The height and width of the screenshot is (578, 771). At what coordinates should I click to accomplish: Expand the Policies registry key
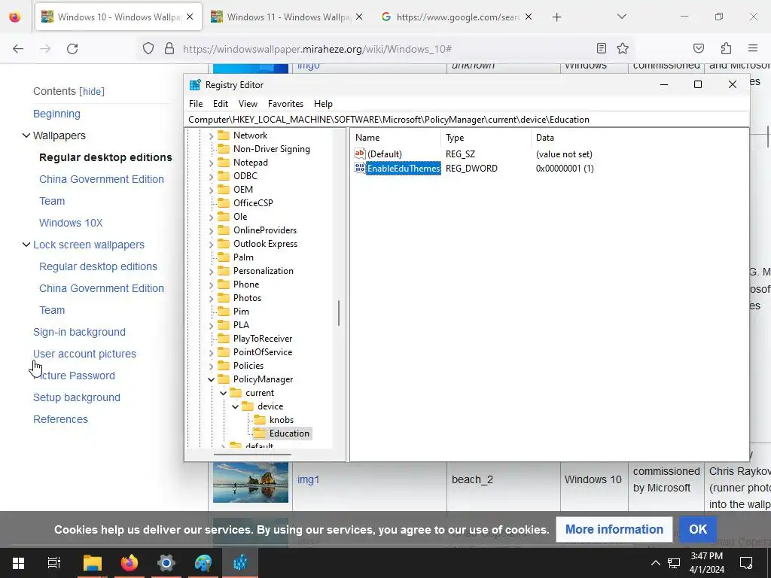[x=211, y=367]
